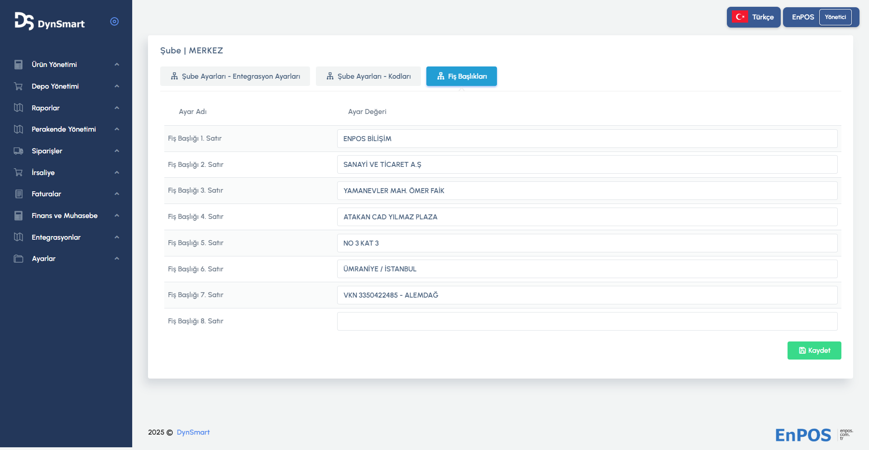Click the Ürün Yönetimi calculator icon
Image resolution: width=869 pixels, height=450 pixels.
click(19, 65)
